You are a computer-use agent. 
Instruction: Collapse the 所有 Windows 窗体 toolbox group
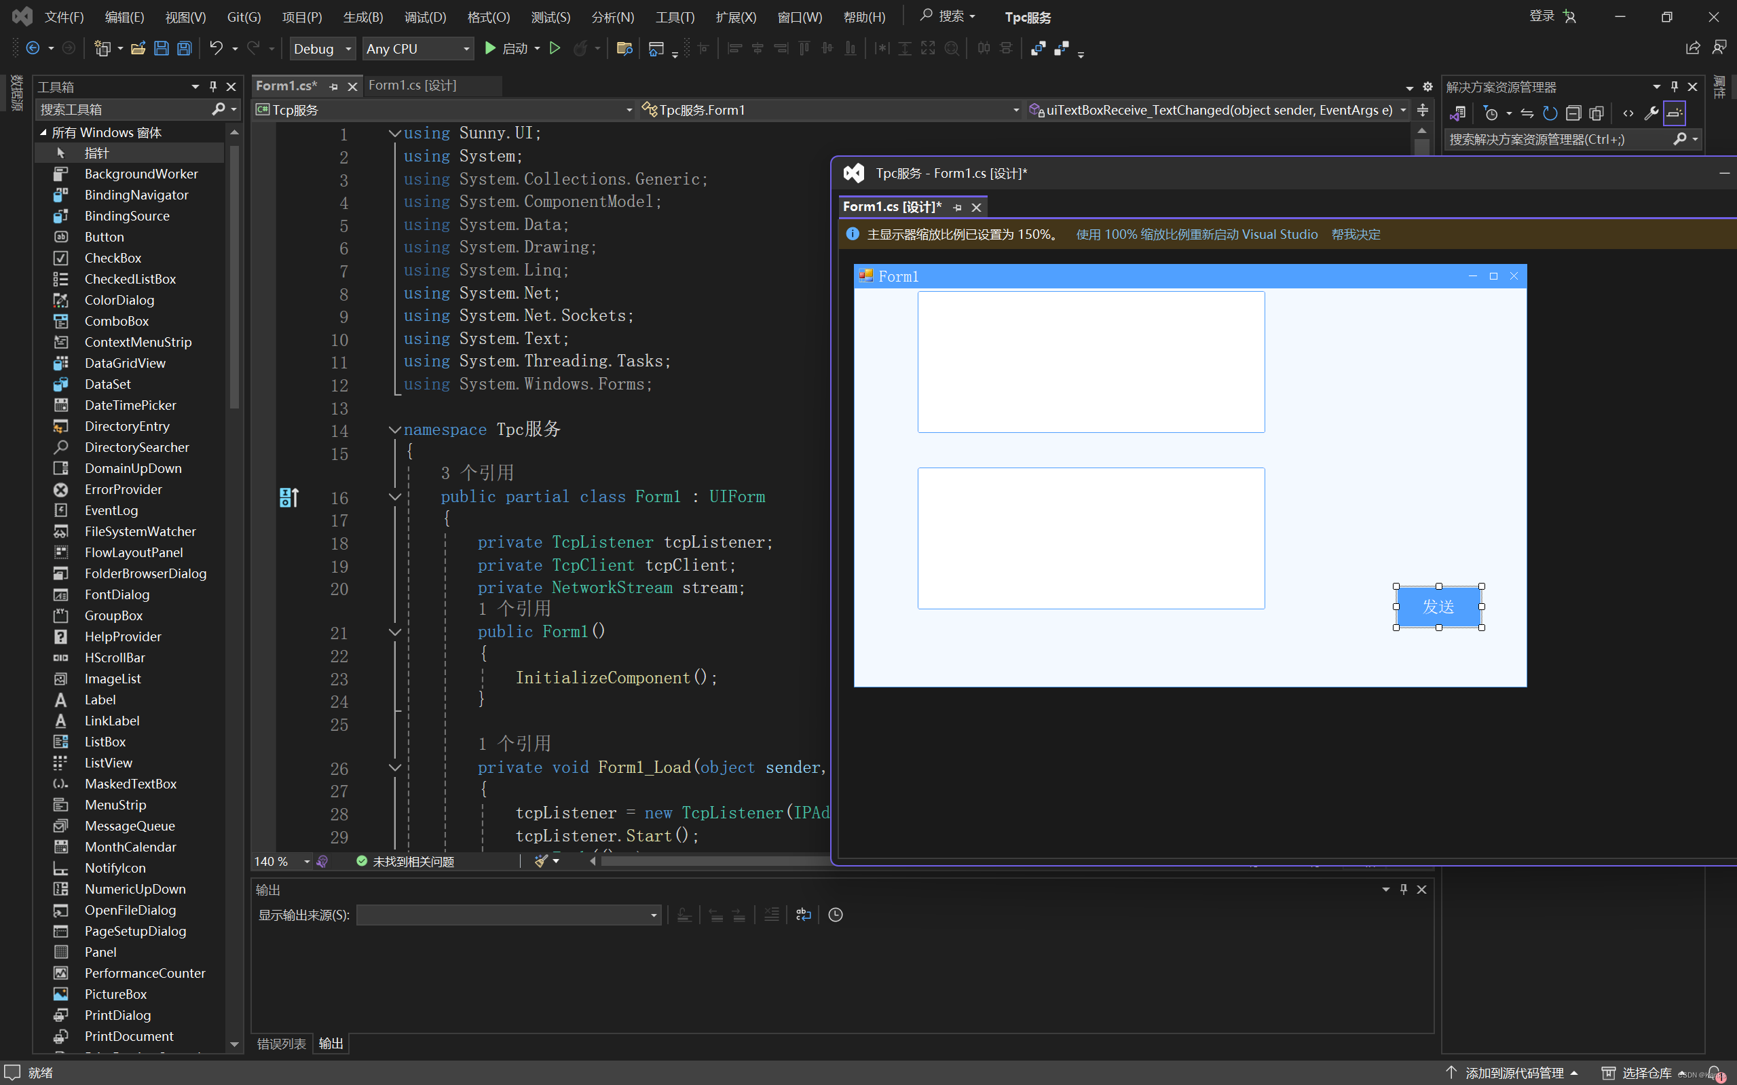coord(43,133)
